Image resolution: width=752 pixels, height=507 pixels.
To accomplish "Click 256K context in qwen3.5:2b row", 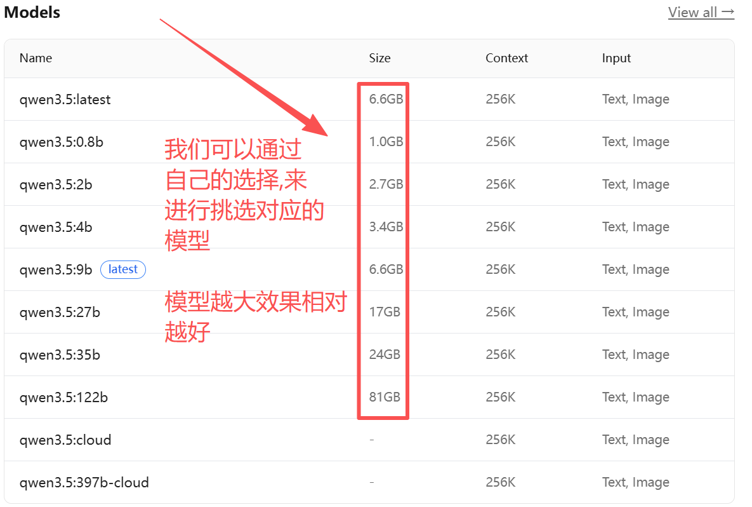I will [501, 184].
